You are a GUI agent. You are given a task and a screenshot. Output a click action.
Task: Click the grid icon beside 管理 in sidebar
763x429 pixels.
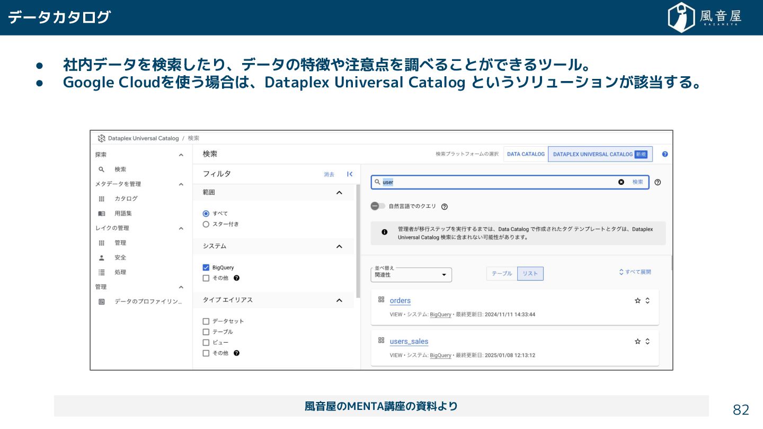102,243
